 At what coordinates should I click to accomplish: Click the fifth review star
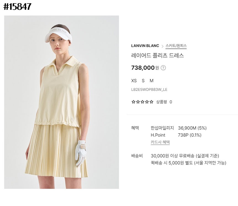coord(151,102)
